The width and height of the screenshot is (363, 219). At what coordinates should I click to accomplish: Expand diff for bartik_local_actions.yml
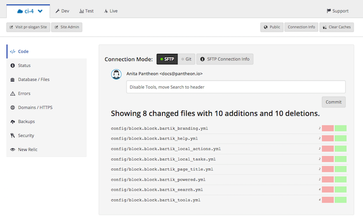[166, 149]
